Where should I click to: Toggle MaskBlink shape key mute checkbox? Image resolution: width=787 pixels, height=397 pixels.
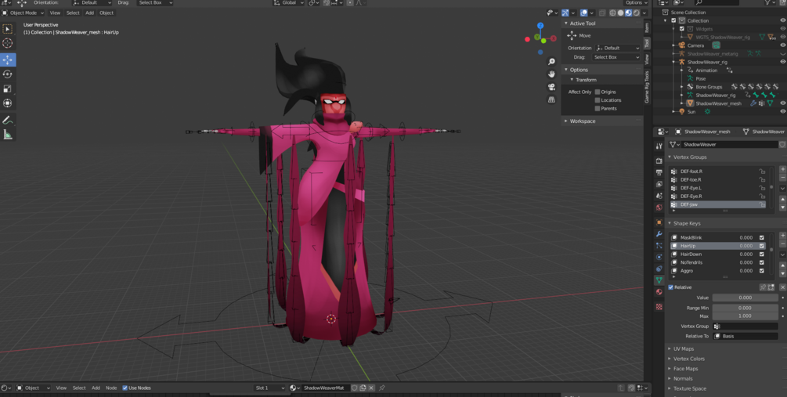[762, 237]
